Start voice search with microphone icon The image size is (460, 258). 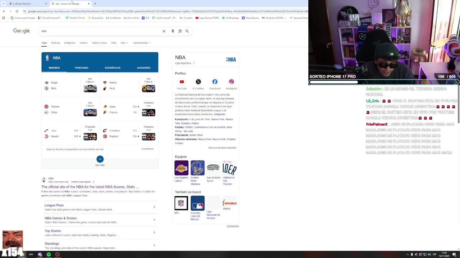[173, 31]
